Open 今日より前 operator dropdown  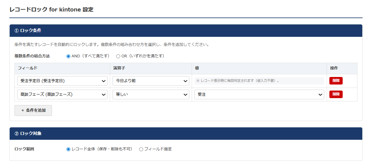click(x=151, y=81)
